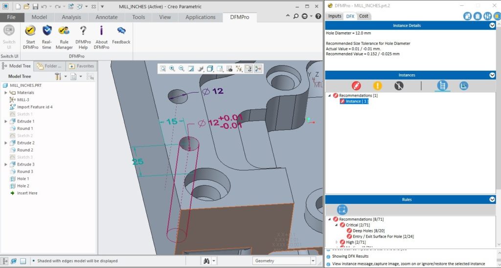Undo the last action
Viewport: 501px width, 268px height.
[44, 6]
